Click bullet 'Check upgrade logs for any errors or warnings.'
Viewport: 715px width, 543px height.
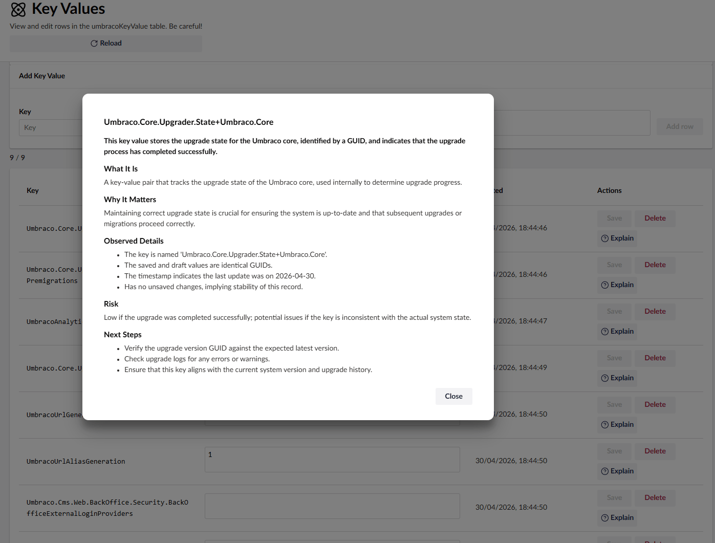point(197,359)
